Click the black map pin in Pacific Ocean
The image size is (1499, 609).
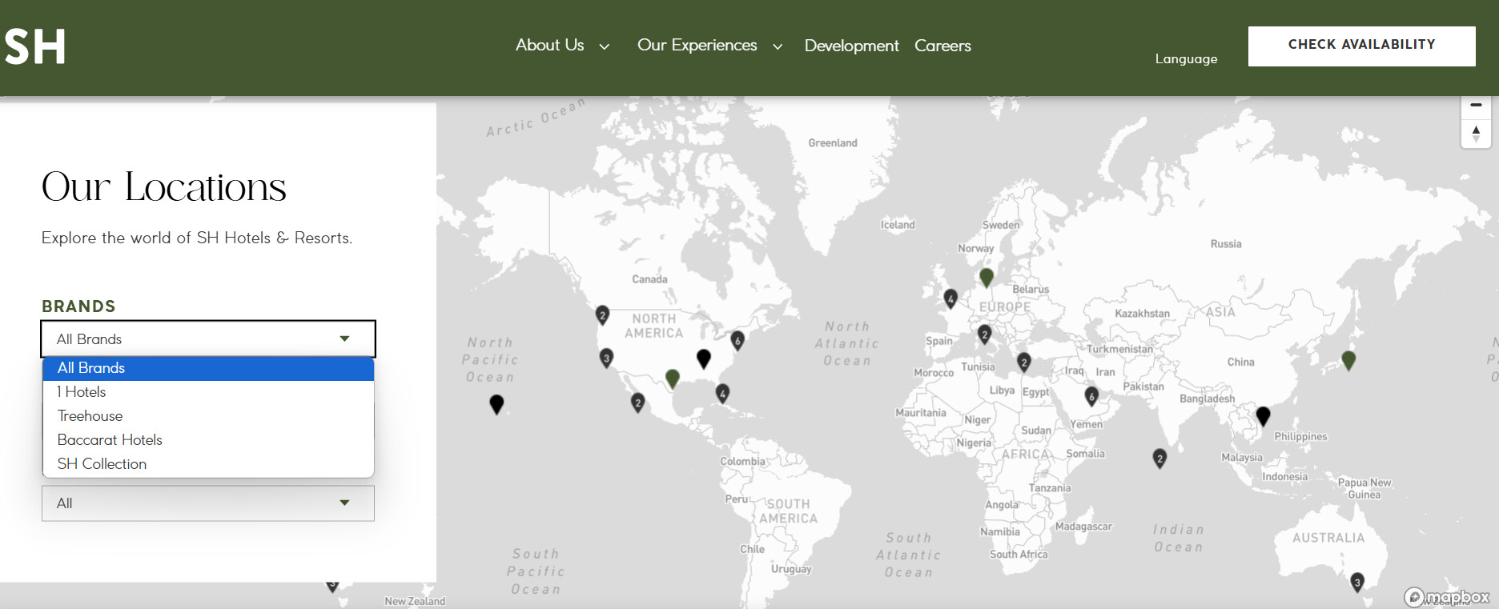click(496, 404)
